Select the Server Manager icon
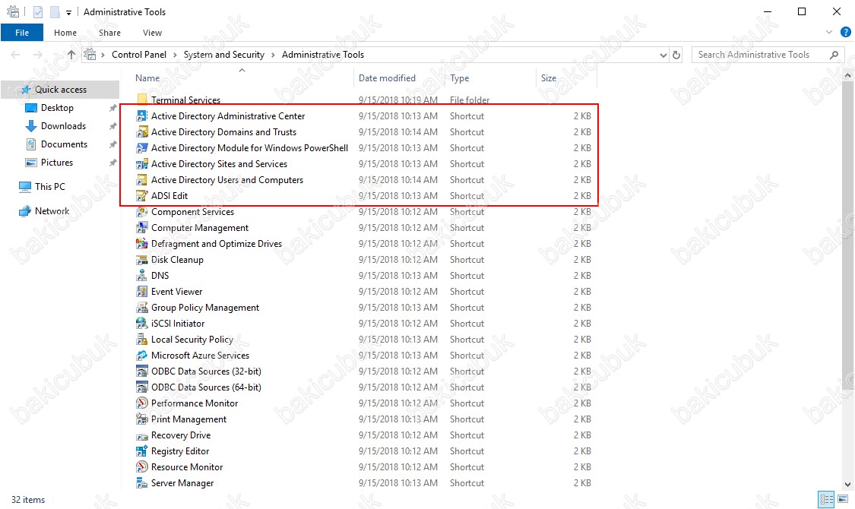 pyautogui.click(x=141, y=483)
